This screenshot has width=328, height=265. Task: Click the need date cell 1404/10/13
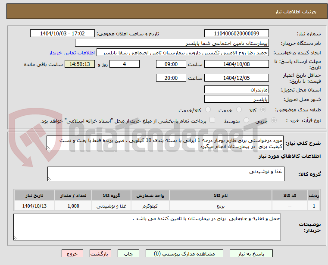[x=34, y=206]
